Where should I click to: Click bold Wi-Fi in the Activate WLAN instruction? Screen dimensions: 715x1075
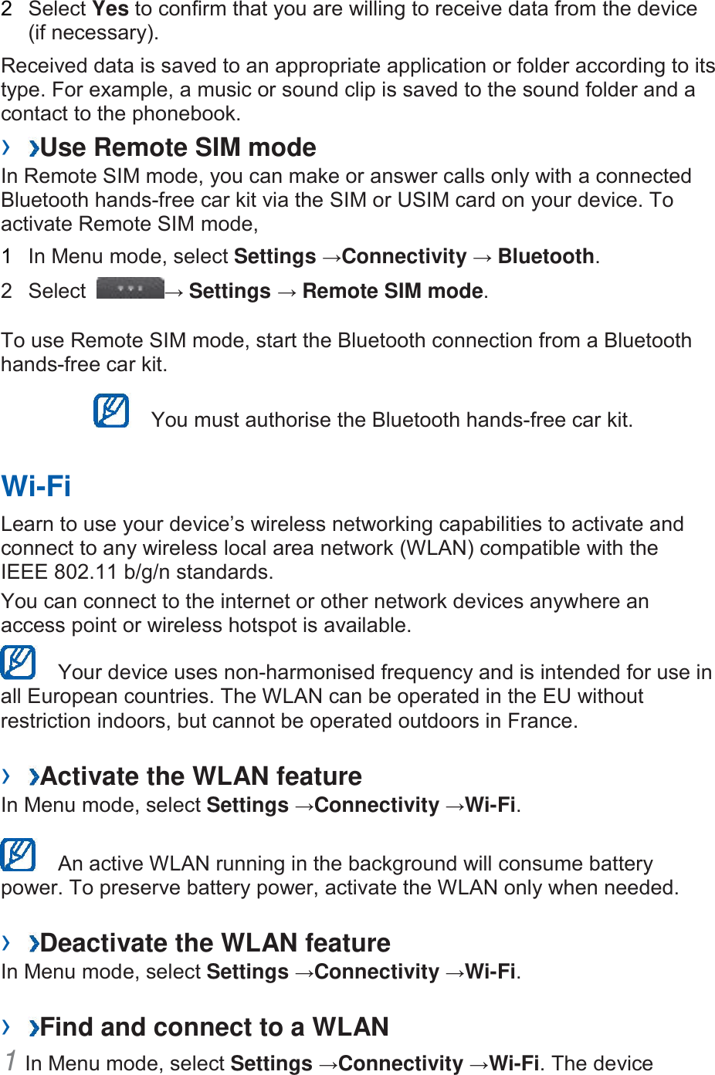(490, 805)
